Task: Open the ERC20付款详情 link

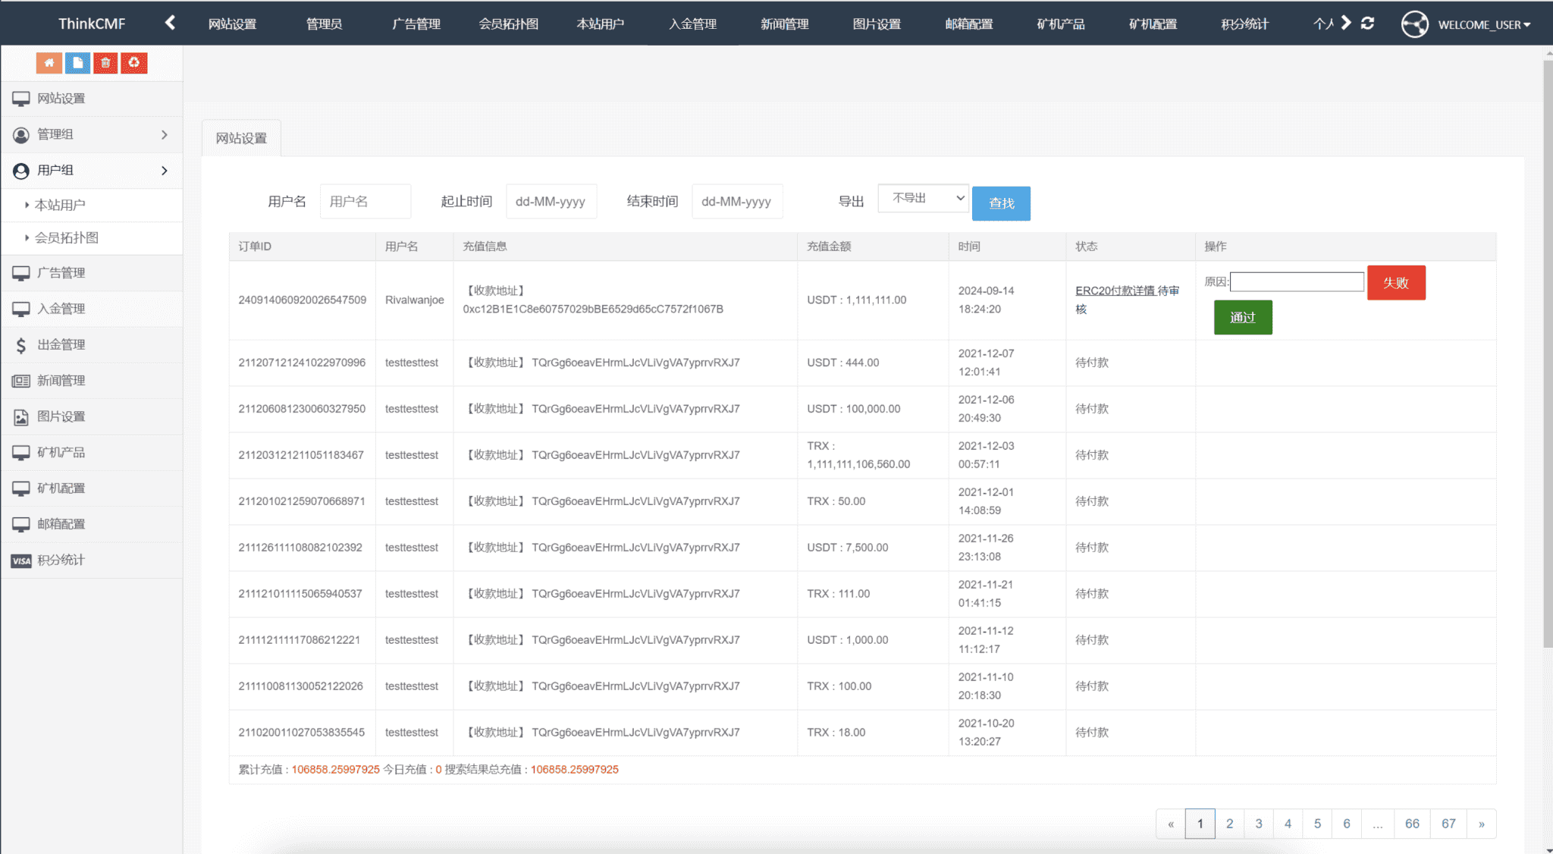Action: click(x=1115, y=290)
